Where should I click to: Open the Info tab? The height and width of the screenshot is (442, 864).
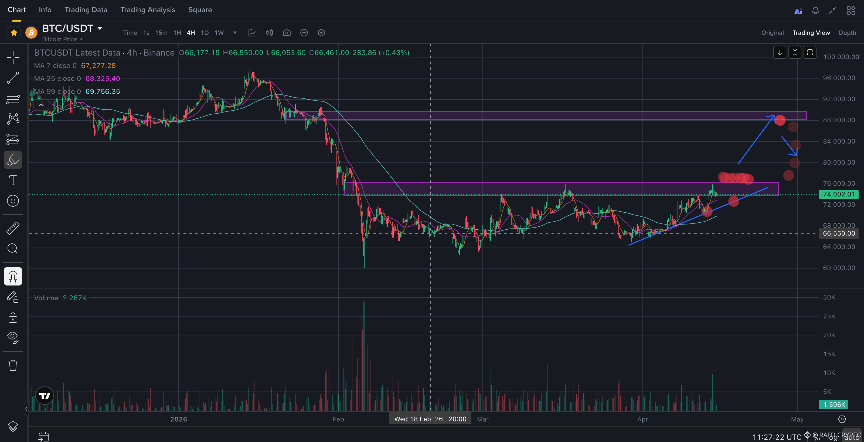(x=45, y=10)
